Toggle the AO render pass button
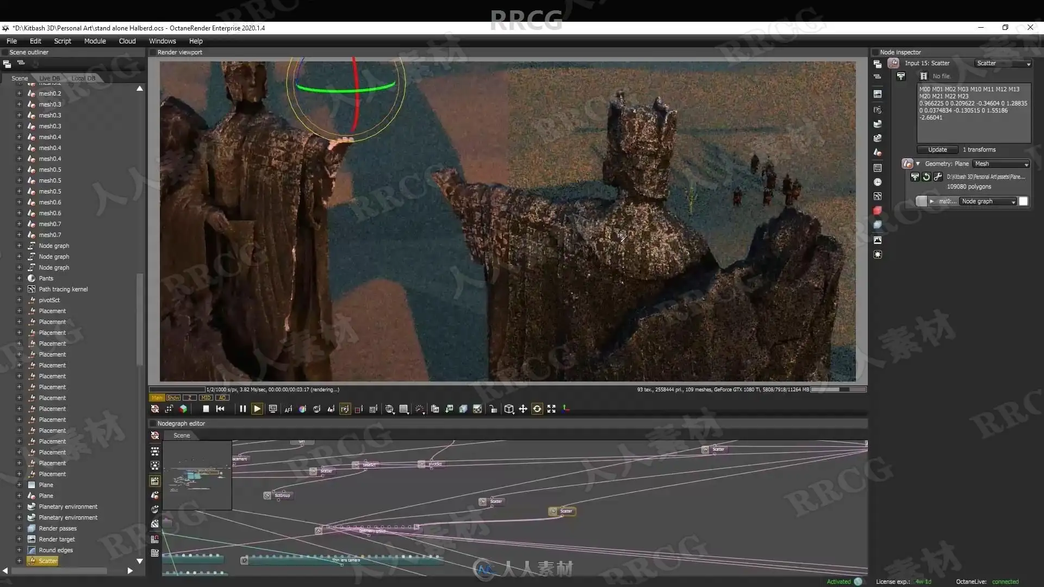This screenshot has height=587, width=1044. click(222, 397)
